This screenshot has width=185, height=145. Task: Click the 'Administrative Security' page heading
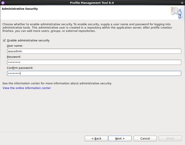[20, 9]
